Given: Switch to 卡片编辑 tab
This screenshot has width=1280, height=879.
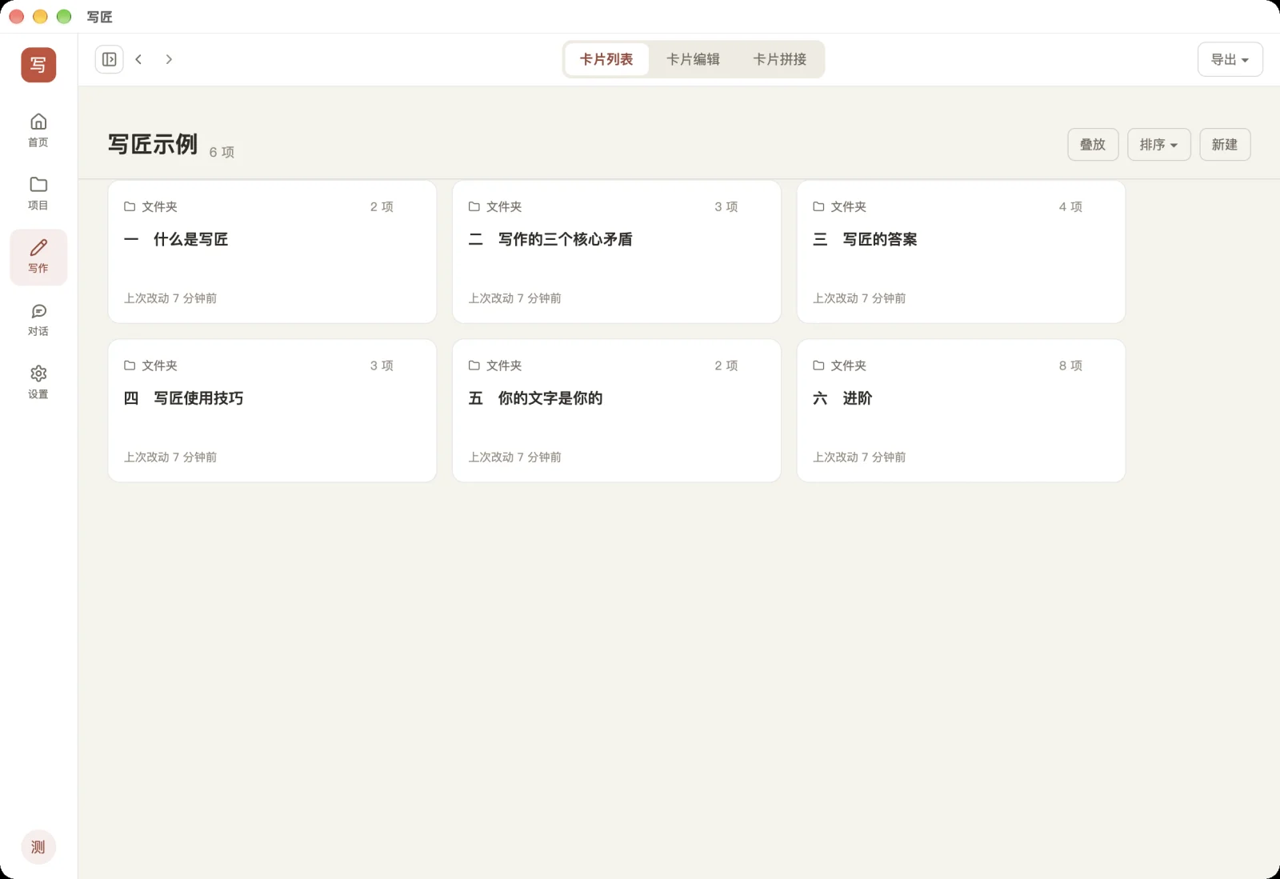Looking at the screenshot, I should 694,59.
